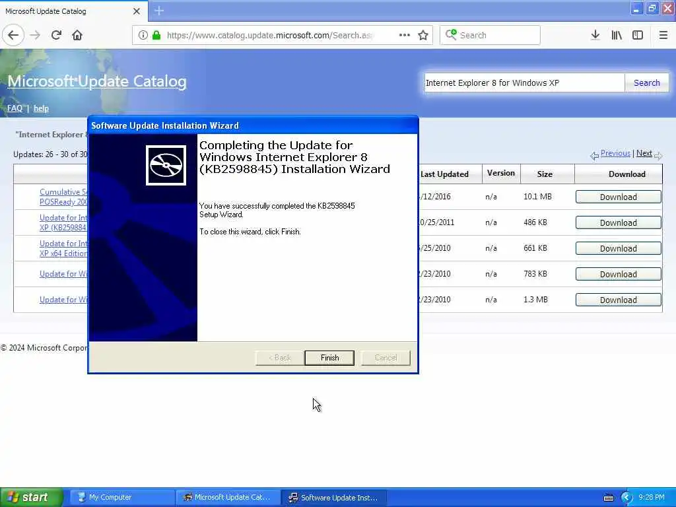Click the catalog Search button
The image size is (676, 507).
[647, 83]
